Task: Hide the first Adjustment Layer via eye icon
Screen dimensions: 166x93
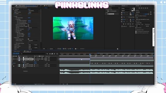Action: pyautogui.click(x=12, y=58)
